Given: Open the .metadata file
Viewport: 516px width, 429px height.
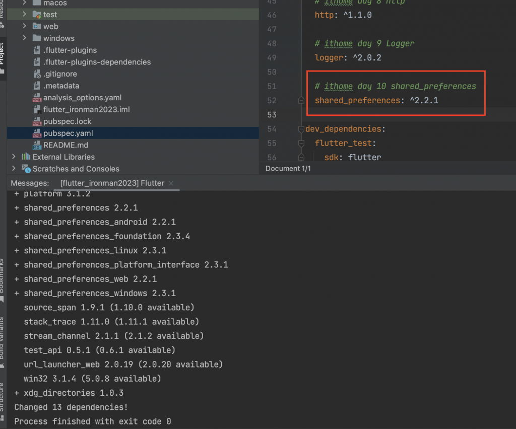Looking at the screenshot, I should 61,86.
